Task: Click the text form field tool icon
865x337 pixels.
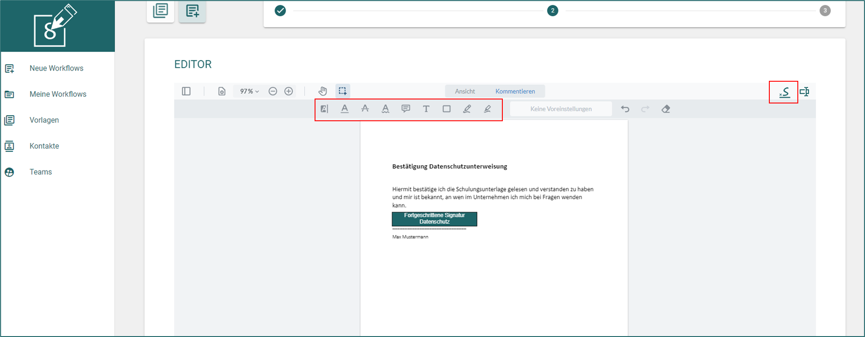Action: tap(804, 91)
